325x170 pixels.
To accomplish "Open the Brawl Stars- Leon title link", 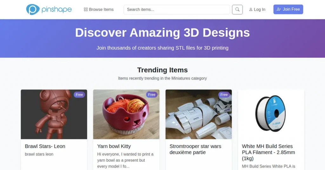I will 45,146.
